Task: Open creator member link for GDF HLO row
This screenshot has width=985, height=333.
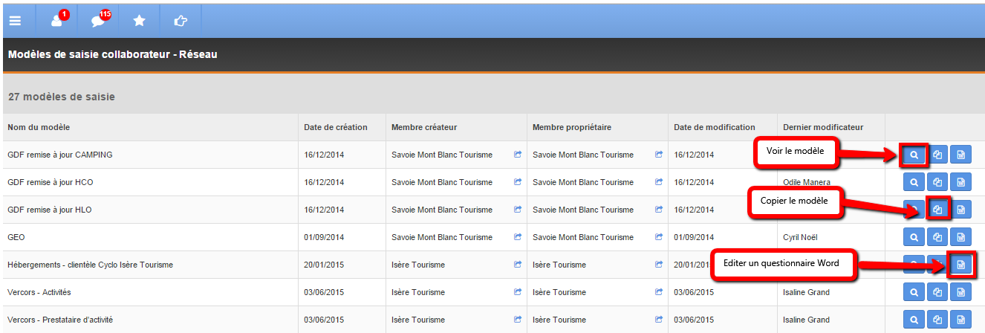Action: (518, 210)
